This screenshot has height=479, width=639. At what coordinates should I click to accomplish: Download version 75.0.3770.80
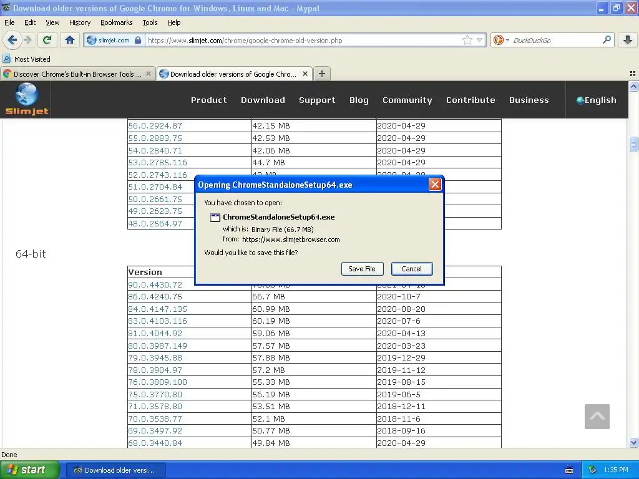pyautogui.click(x=155, y=394)
